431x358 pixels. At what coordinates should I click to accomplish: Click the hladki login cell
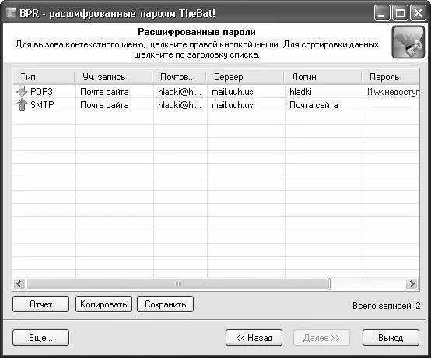[x=300, y=92]
